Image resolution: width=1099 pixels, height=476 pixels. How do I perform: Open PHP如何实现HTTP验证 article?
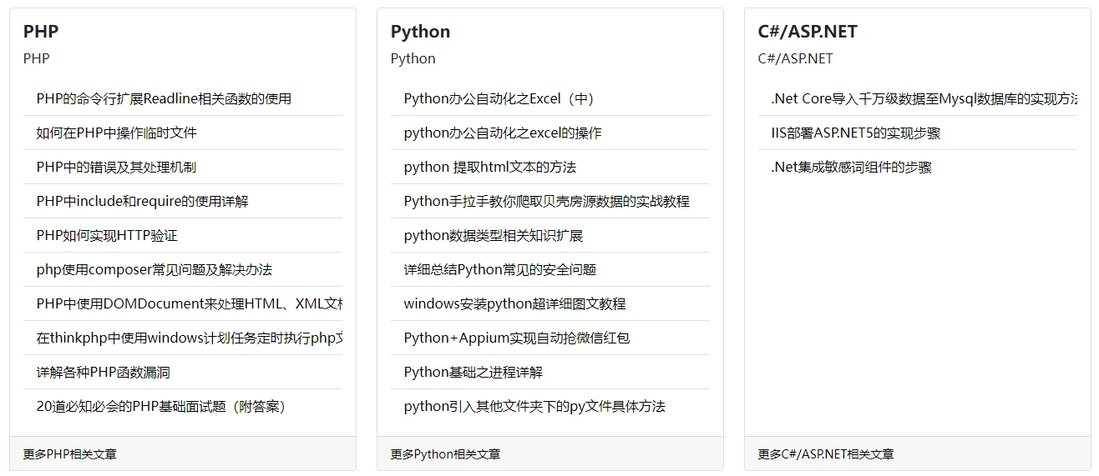tap(107, 235)
